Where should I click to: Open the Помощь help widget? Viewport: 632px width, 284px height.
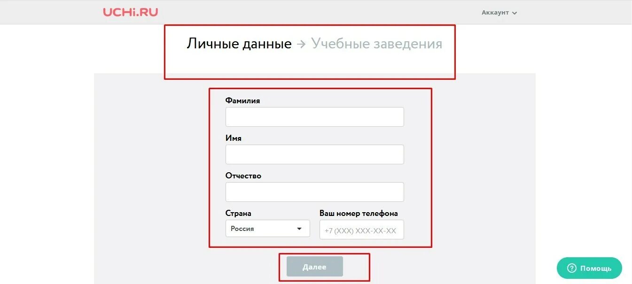coord(590,268)
